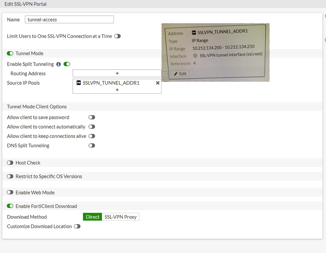Enable Allow client to save password

click(92, 117)
